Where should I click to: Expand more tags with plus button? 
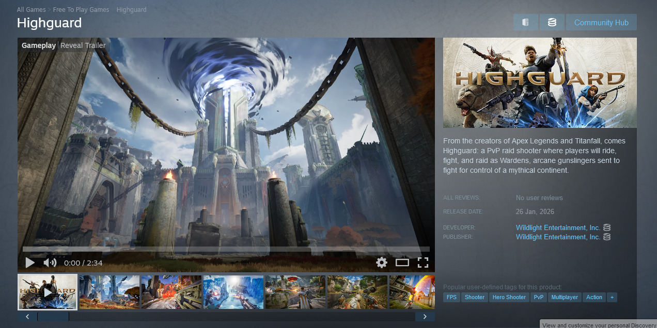pos(612,297)
